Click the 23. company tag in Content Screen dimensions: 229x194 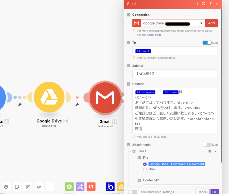pos(145,92)
